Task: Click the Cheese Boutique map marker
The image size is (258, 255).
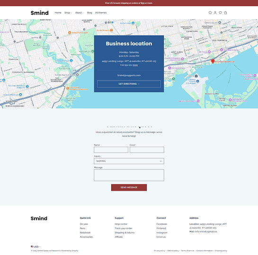Action: coord(71,61)
